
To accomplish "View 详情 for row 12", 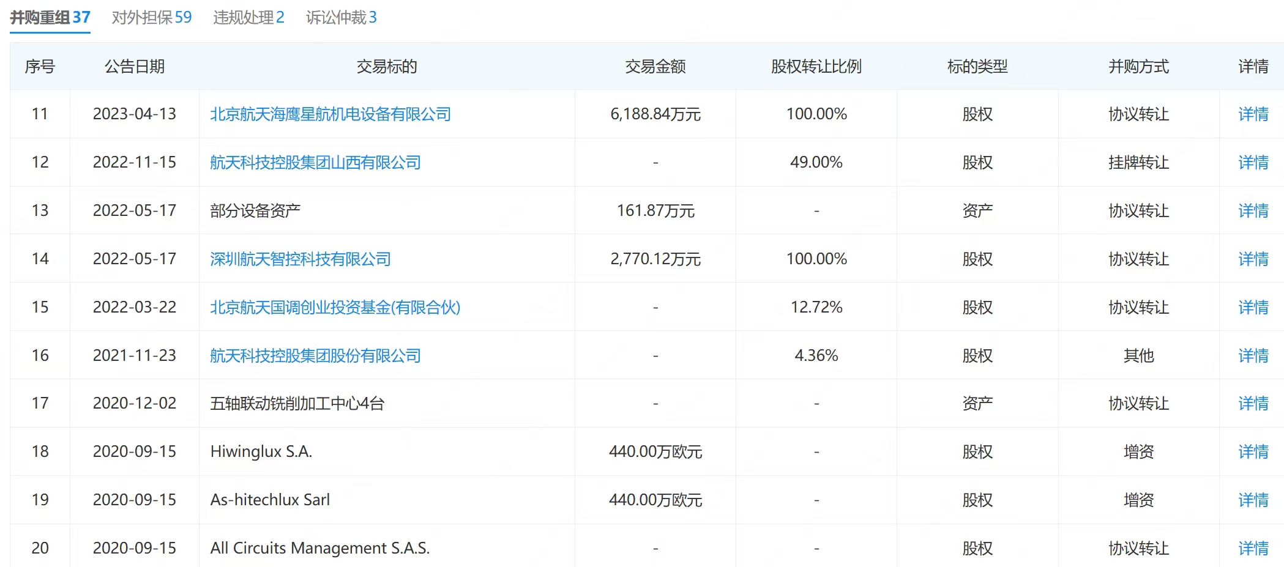I will [x=1253, y=163].
